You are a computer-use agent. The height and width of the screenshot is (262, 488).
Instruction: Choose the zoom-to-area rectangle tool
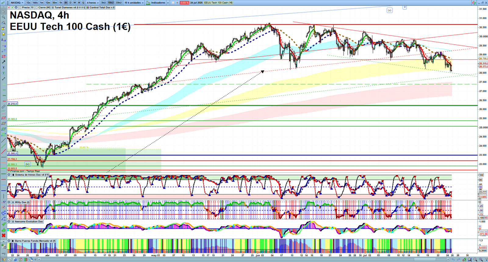point(4,23)
